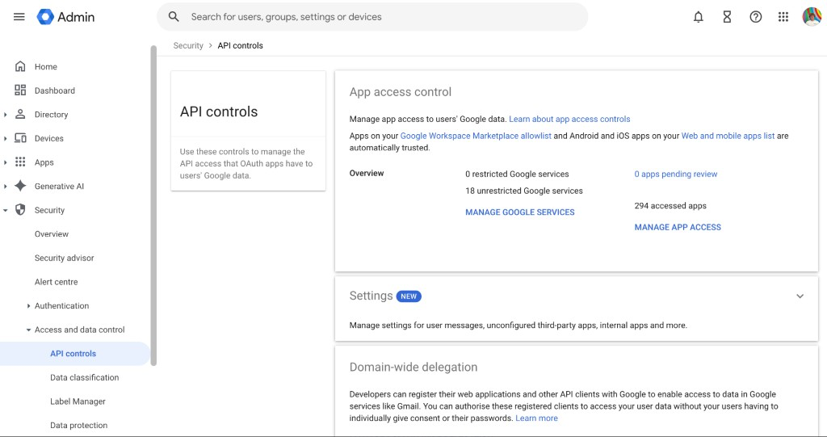Screen dimensions: 827x437
Task: Click the API controls breadcrumb text
Action: coord(241,45)
